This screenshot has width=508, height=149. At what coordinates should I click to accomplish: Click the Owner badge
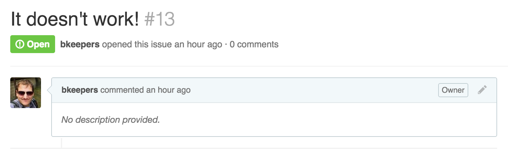coord(453,90)
